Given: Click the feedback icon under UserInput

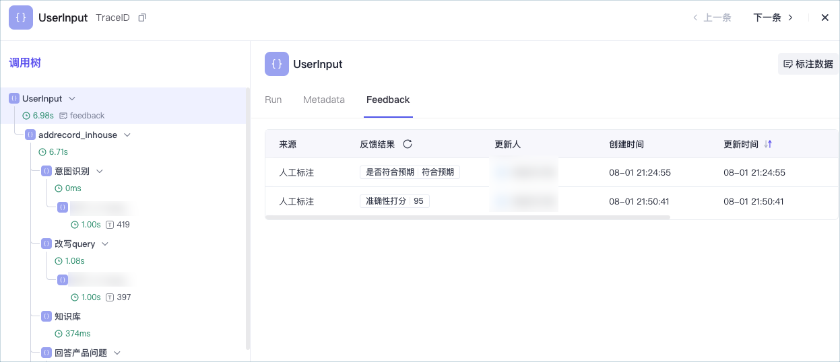Looking at the screenshot, I should pyautogui.click(x=63, y=116).
